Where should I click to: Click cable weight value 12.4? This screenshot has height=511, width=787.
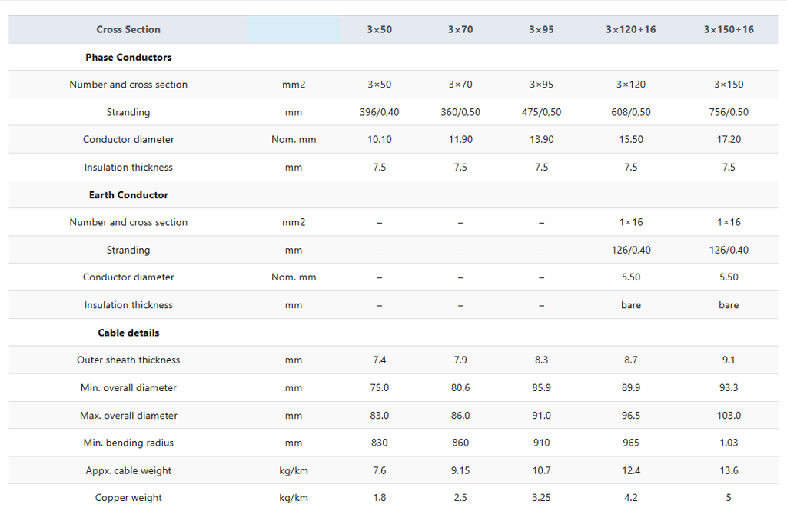pos(631,471)
